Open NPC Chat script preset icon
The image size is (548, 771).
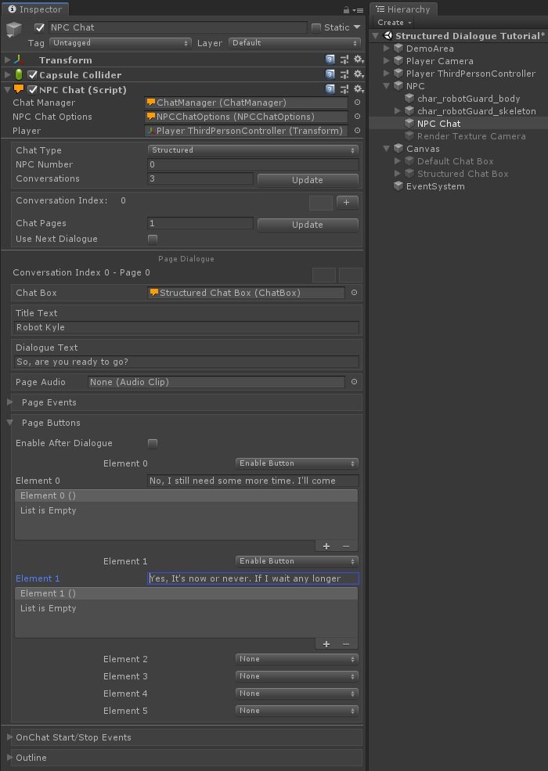(344, 89)
